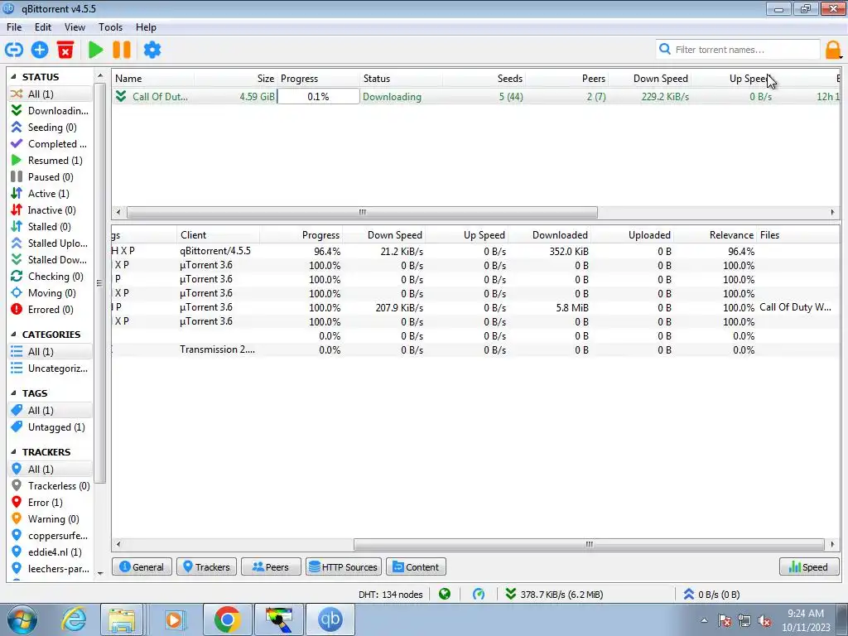
Task: Click the red Remove torrent icon
Action: pyautogui.click(x=65, y=50)
